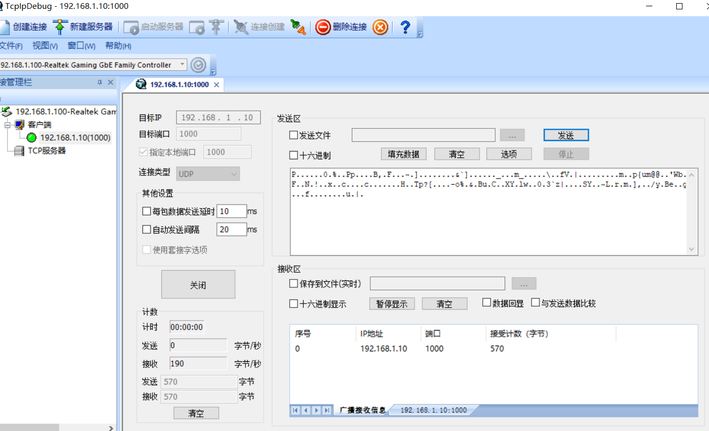Click the 停止 button
This screenshot has height=431, width=709.
(566, 154)
